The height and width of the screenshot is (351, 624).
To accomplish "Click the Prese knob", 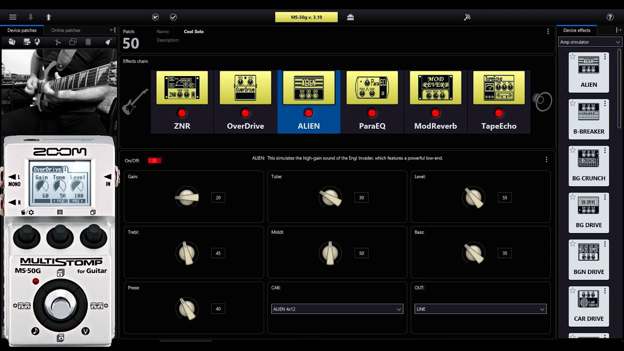I will click(x=187, y=309).
